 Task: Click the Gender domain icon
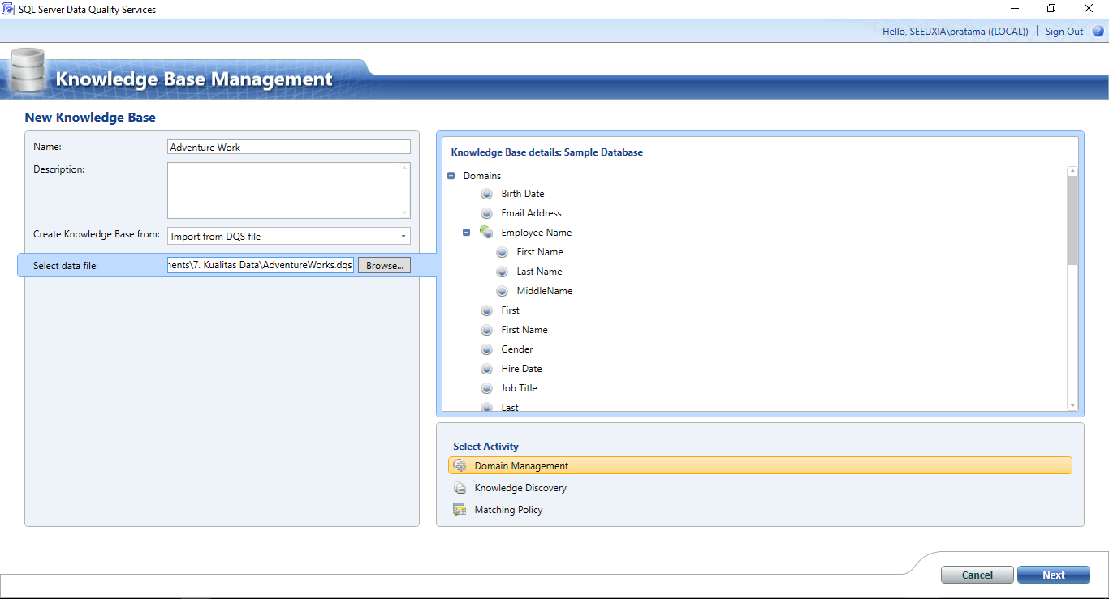pos(486,349)
